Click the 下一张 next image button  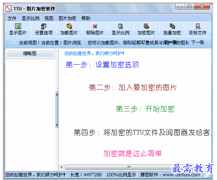coord(195,42)
